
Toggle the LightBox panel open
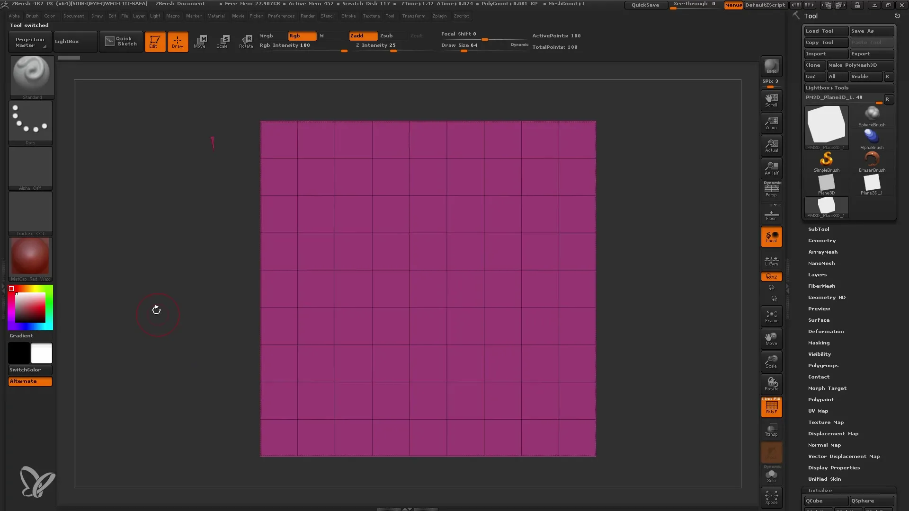(x=67, y=41)
